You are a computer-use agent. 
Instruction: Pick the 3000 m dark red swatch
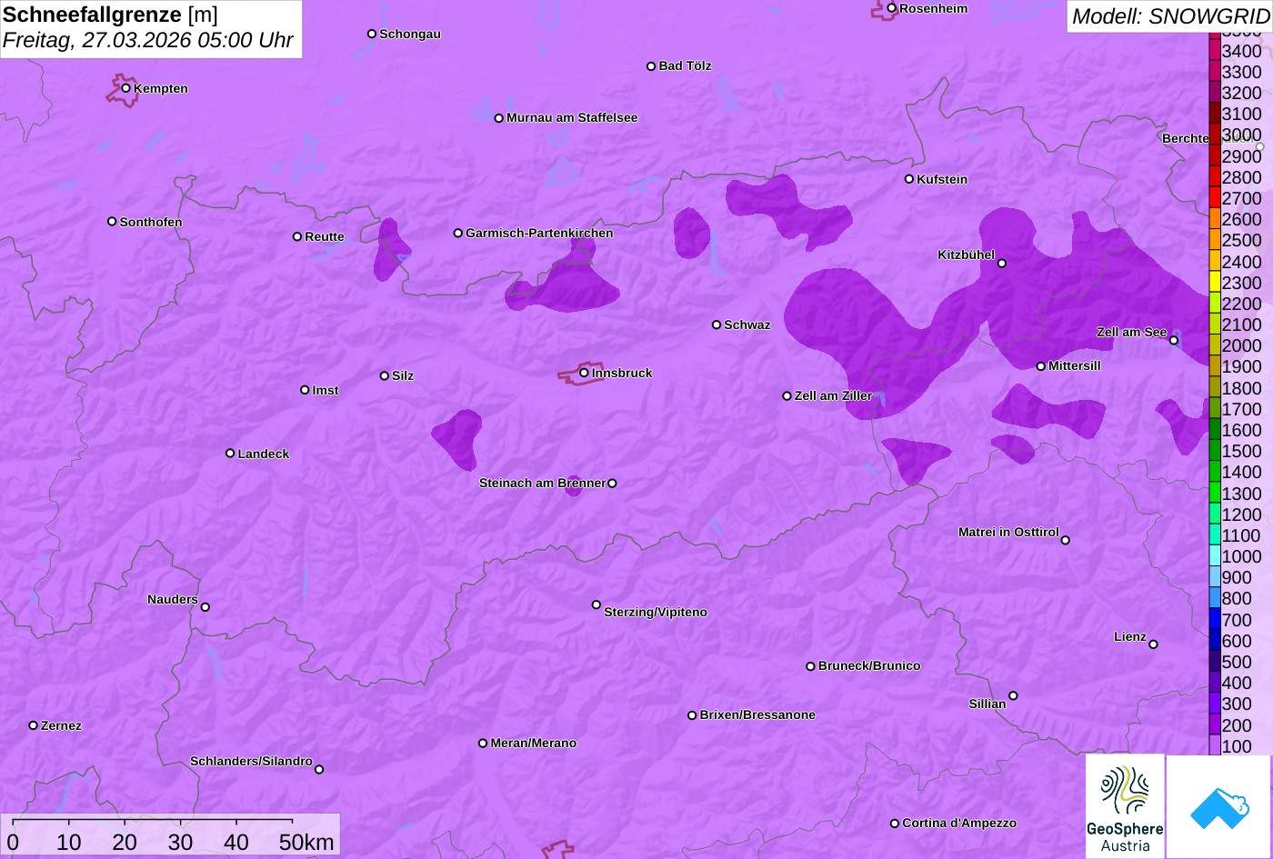click(1215, 135)
